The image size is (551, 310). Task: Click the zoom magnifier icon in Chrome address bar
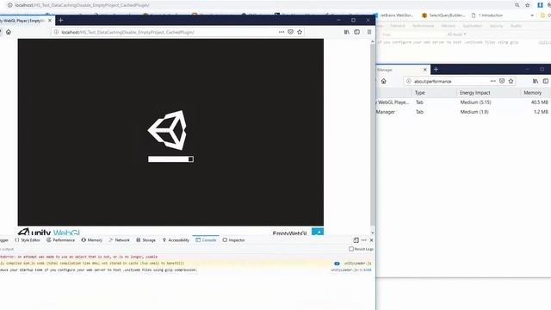(517, 5)
